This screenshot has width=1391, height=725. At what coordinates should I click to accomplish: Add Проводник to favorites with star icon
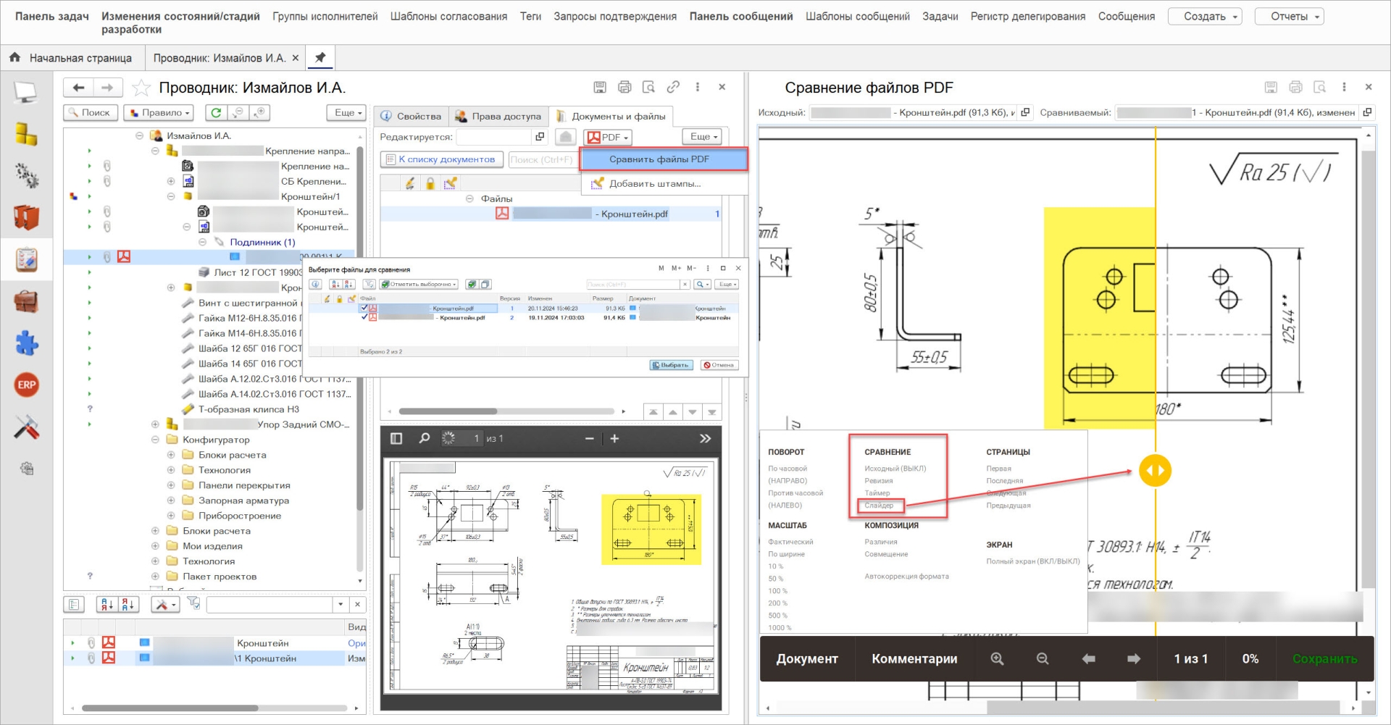pos(141,88)
